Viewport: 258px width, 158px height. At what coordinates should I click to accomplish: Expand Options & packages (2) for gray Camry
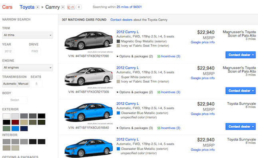coord(135,56)
